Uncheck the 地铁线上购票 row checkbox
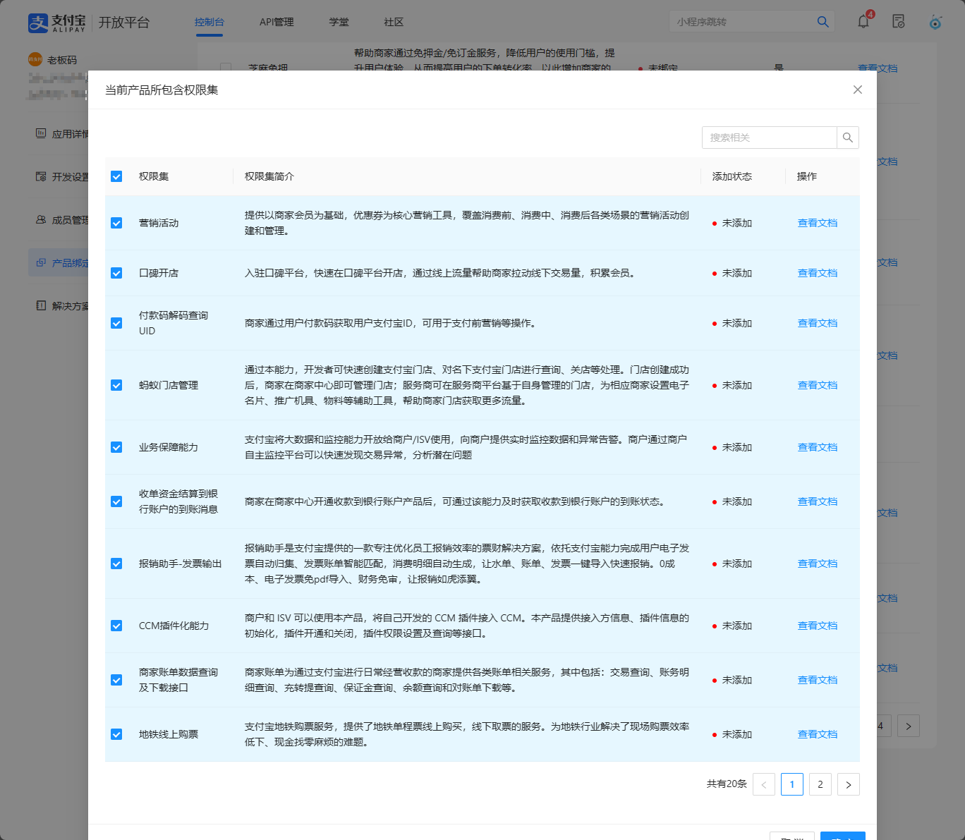 click(116, 734)
